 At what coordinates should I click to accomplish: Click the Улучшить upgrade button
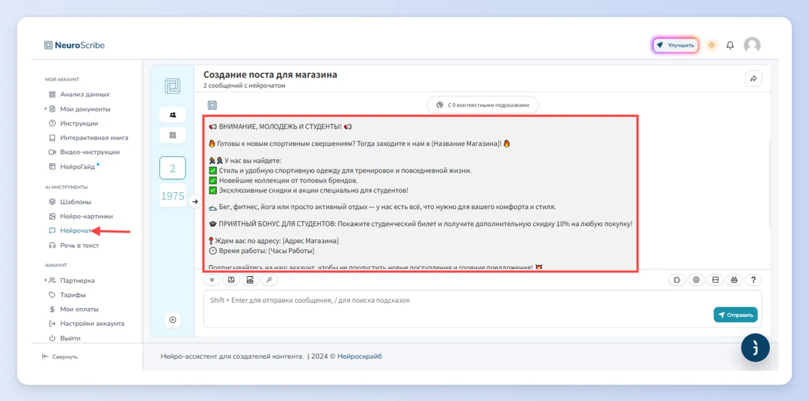point(676,45)
